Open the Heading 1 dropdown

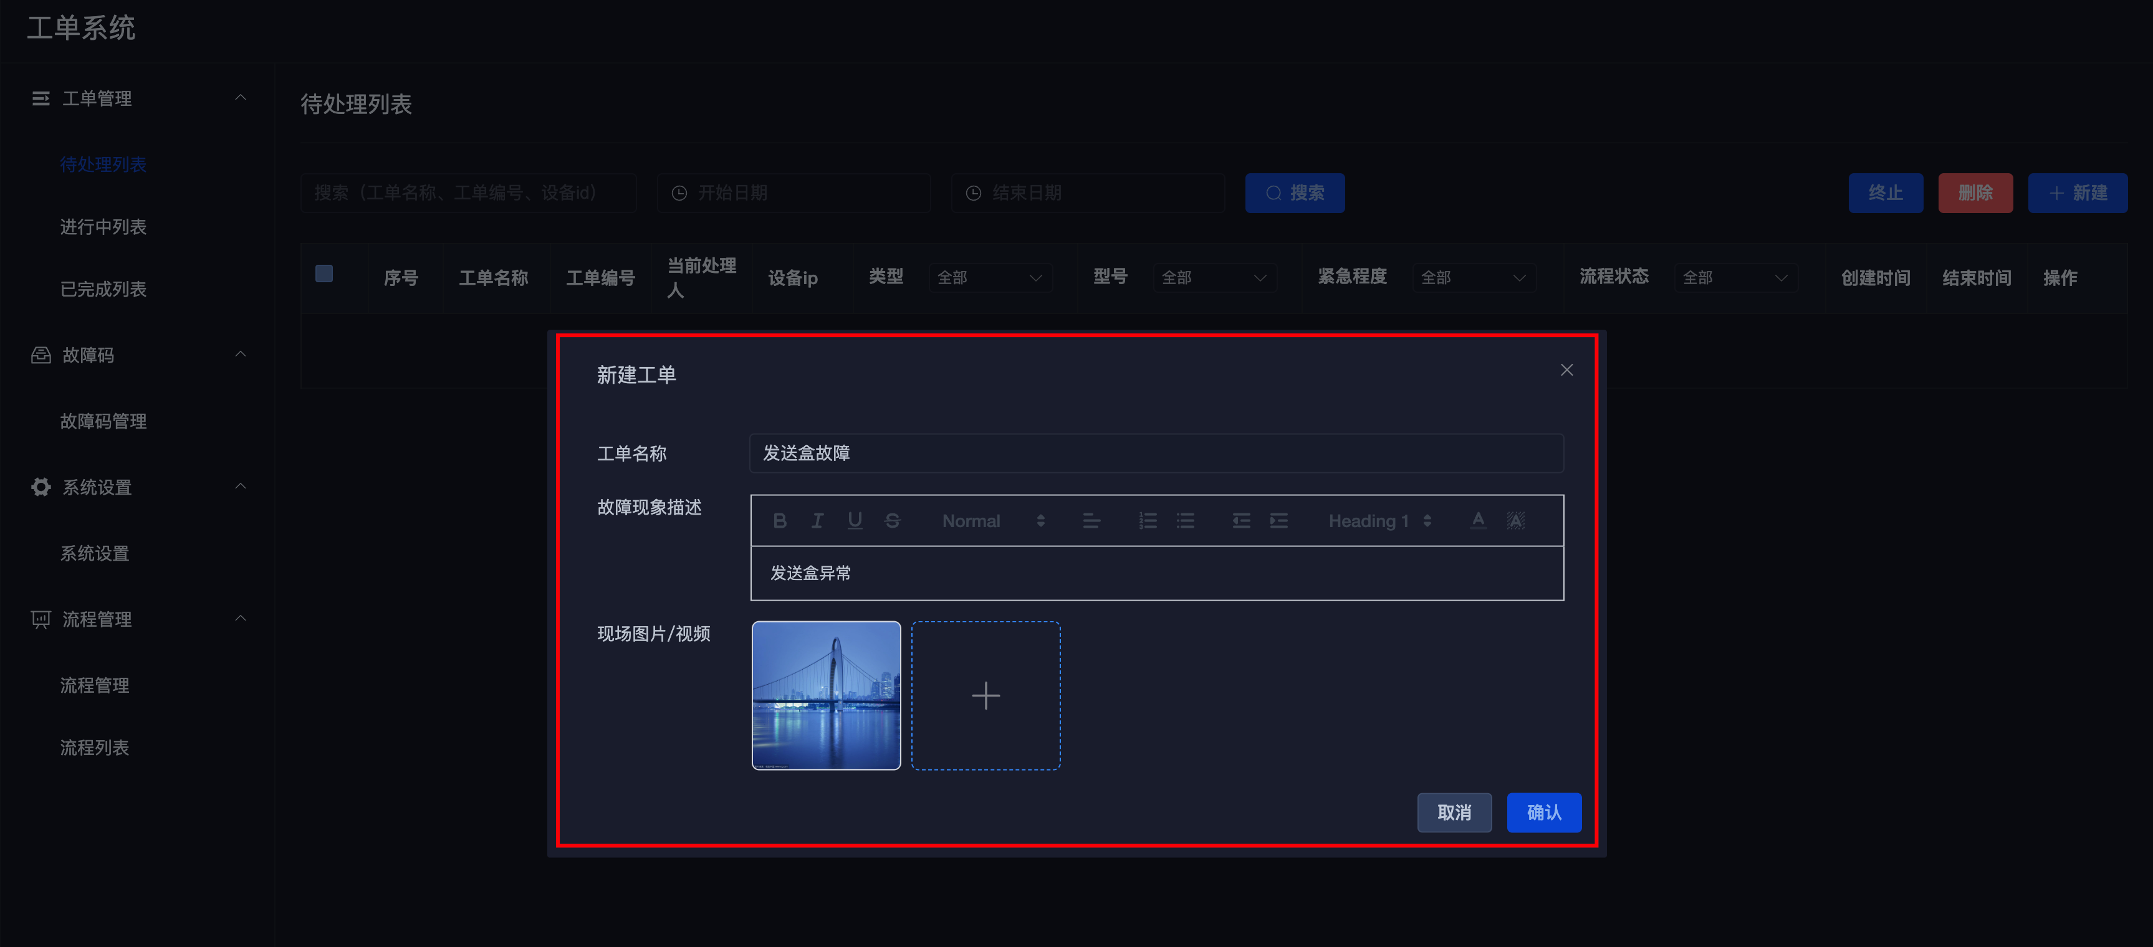(x=1380, y=521)
